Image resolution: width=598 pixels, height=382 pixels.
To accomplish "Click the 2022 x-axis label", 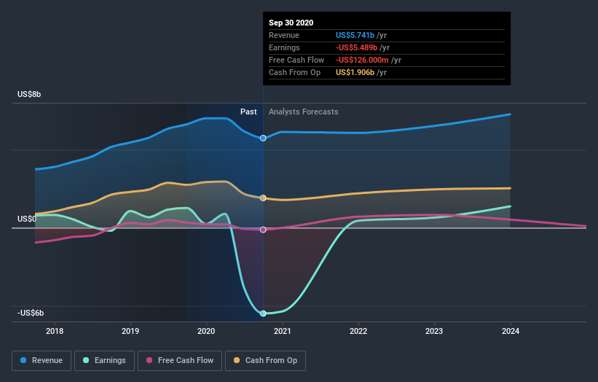I will click(x=358, y=331).
